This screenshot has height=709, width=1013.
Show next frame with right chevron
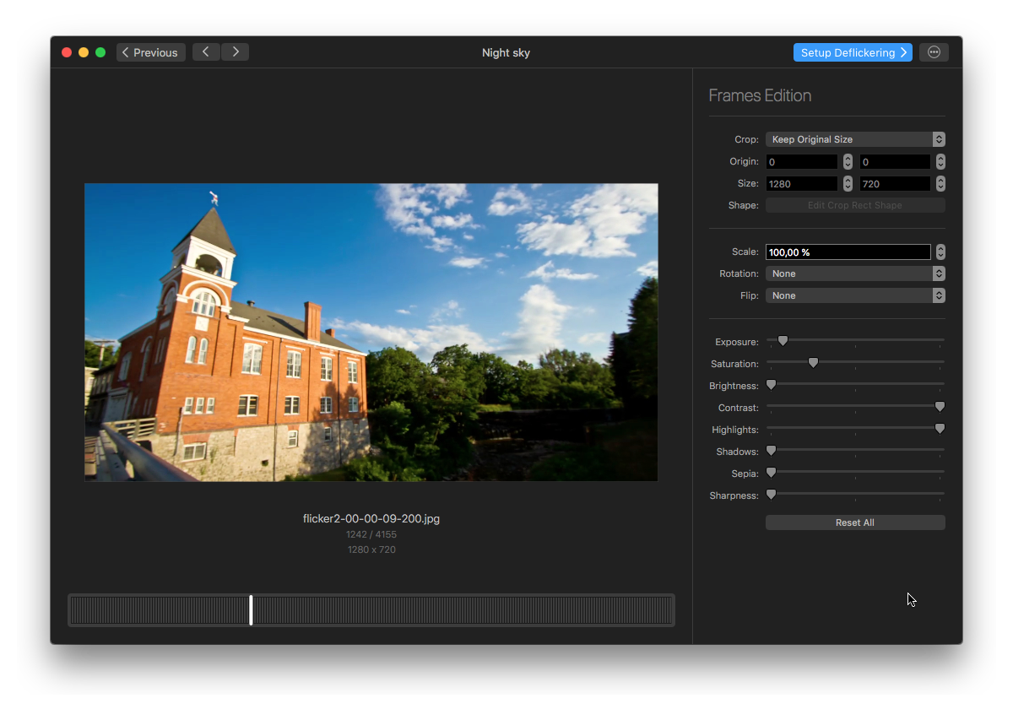click(236, 52)
